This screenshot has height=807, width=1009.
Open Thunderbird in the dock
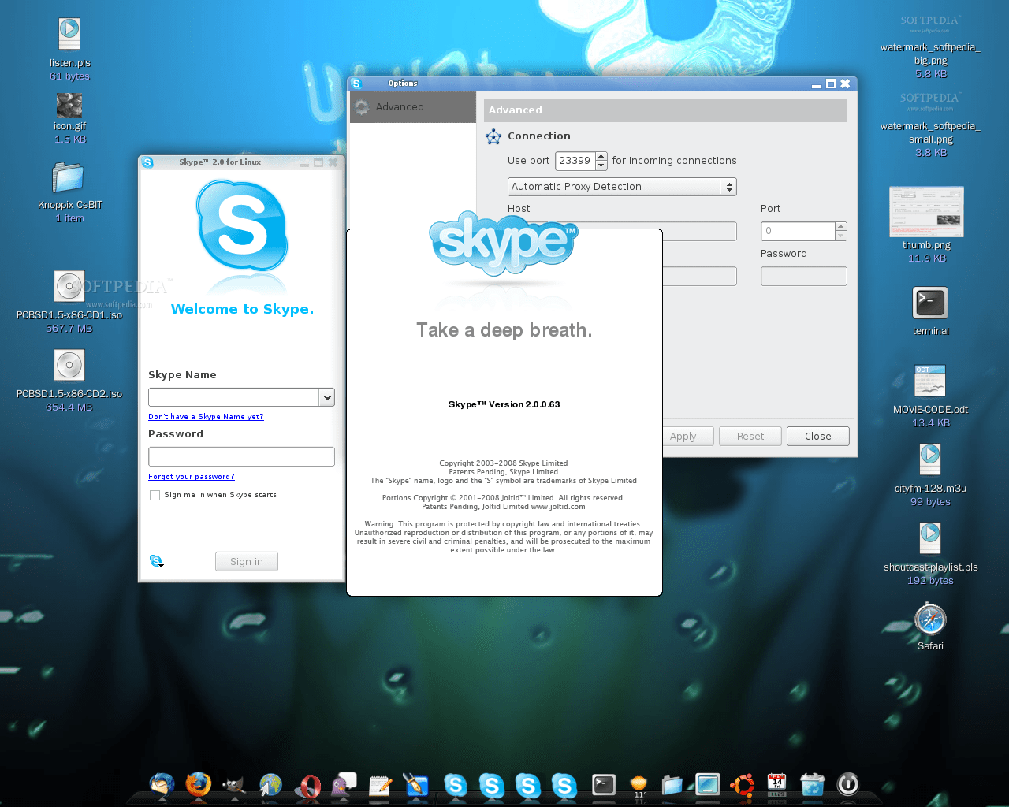[162, 784]
